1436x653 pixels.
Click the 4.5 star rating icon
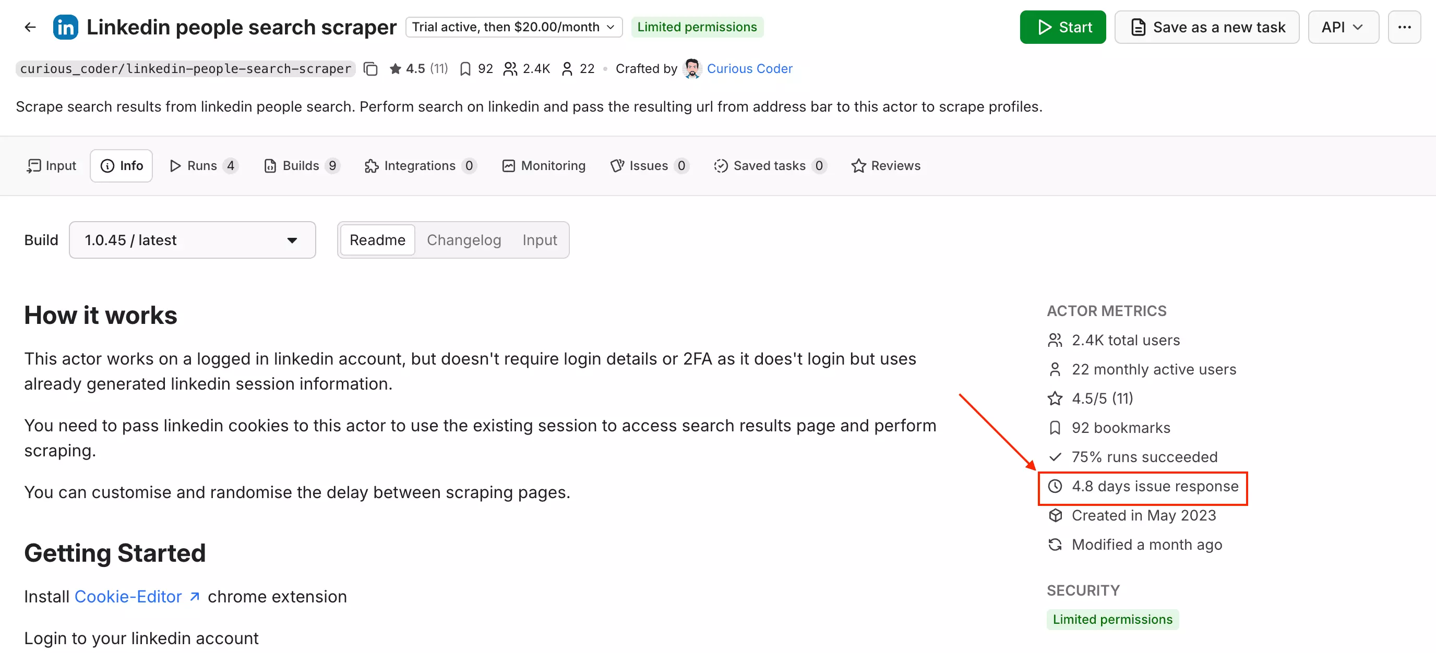pyautogui.click(x=394, y=68)
